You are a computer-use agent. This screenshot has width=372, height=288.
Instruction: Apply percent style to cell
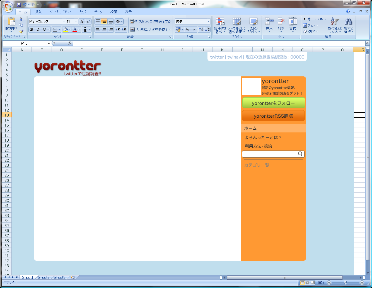(x=188, y=30)
